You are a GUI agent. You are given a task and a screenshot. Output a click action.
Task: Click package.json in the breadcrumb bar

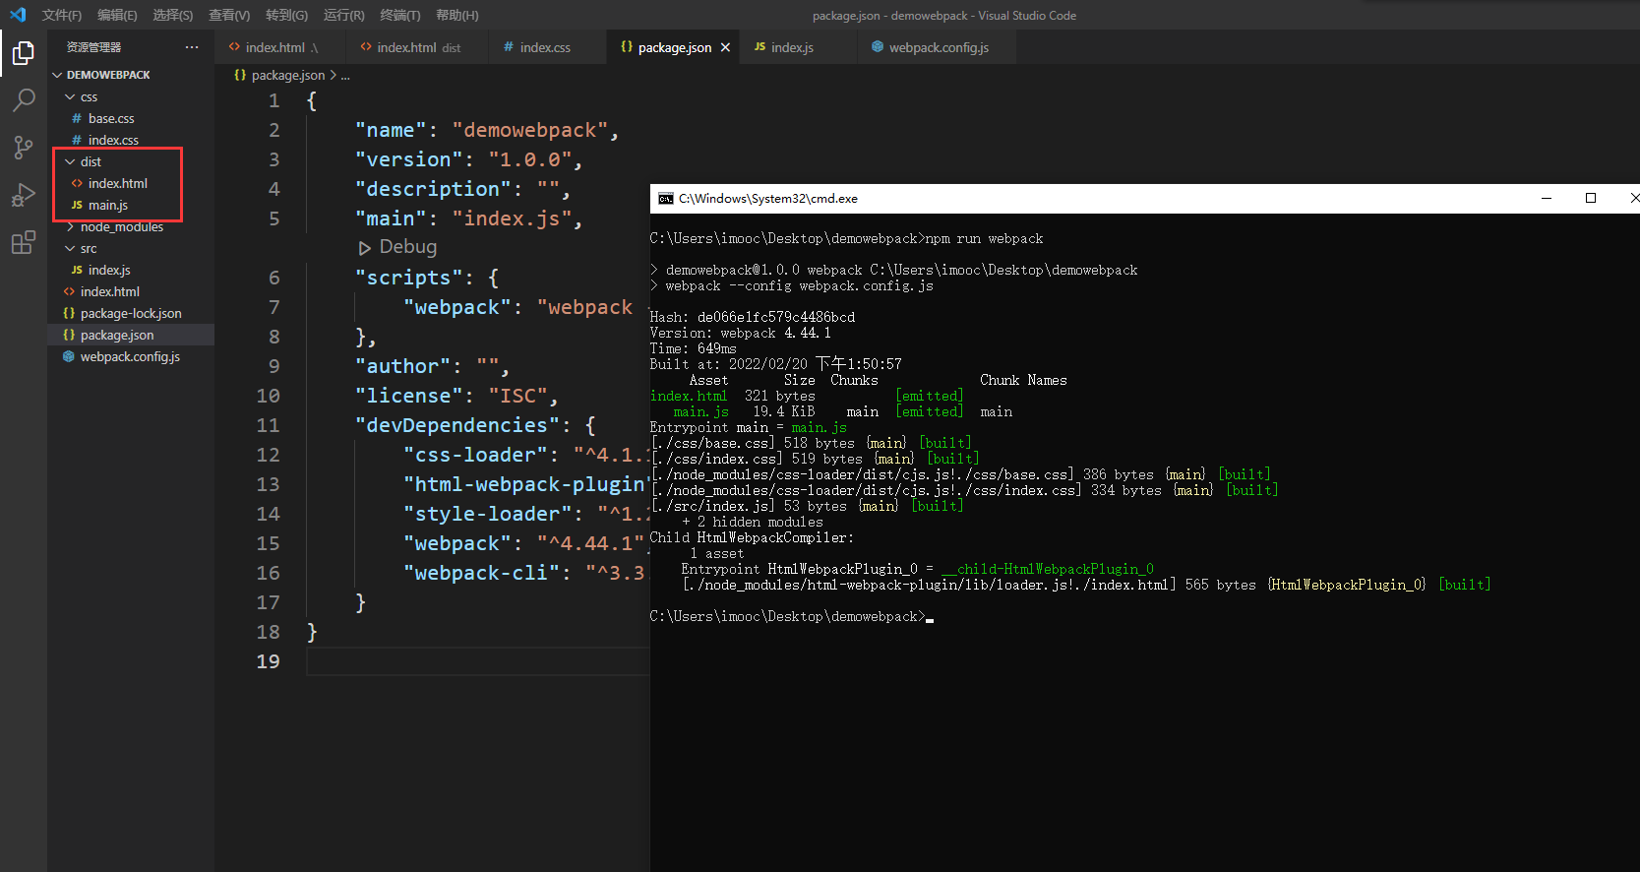click(x=287, y=75)
